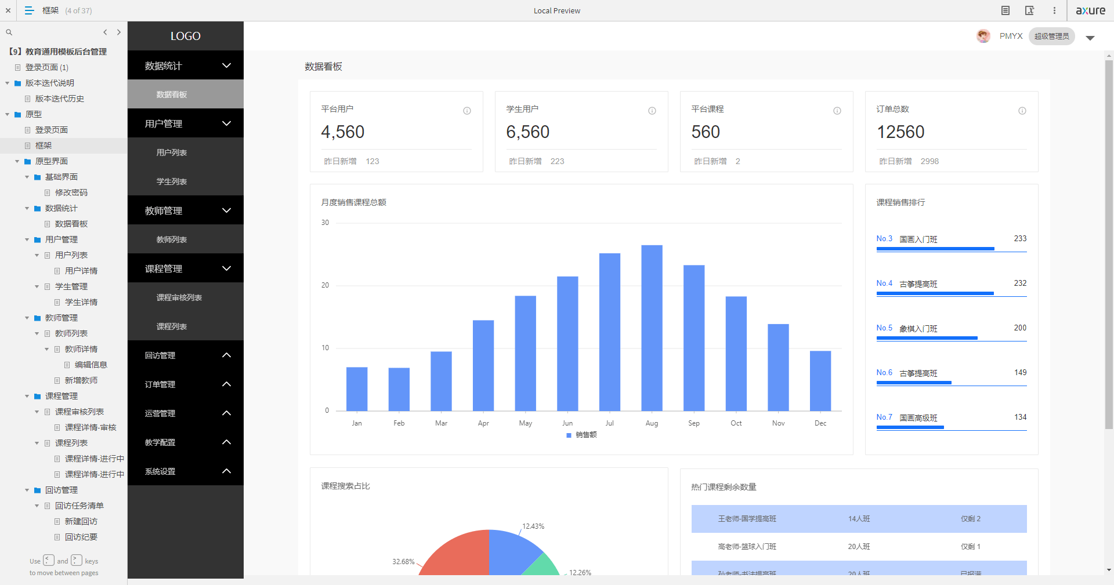The height and width of the screenshot is (585, 1114).
Task: Open 回访纪要 page in sitemap
Action: (x=81, y=537)
